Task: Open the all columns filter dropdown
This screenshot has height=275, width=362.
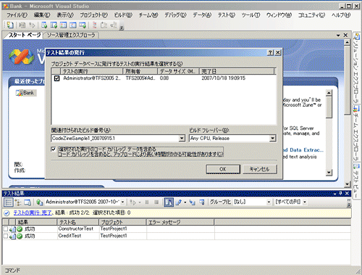Action: (305, 202)
